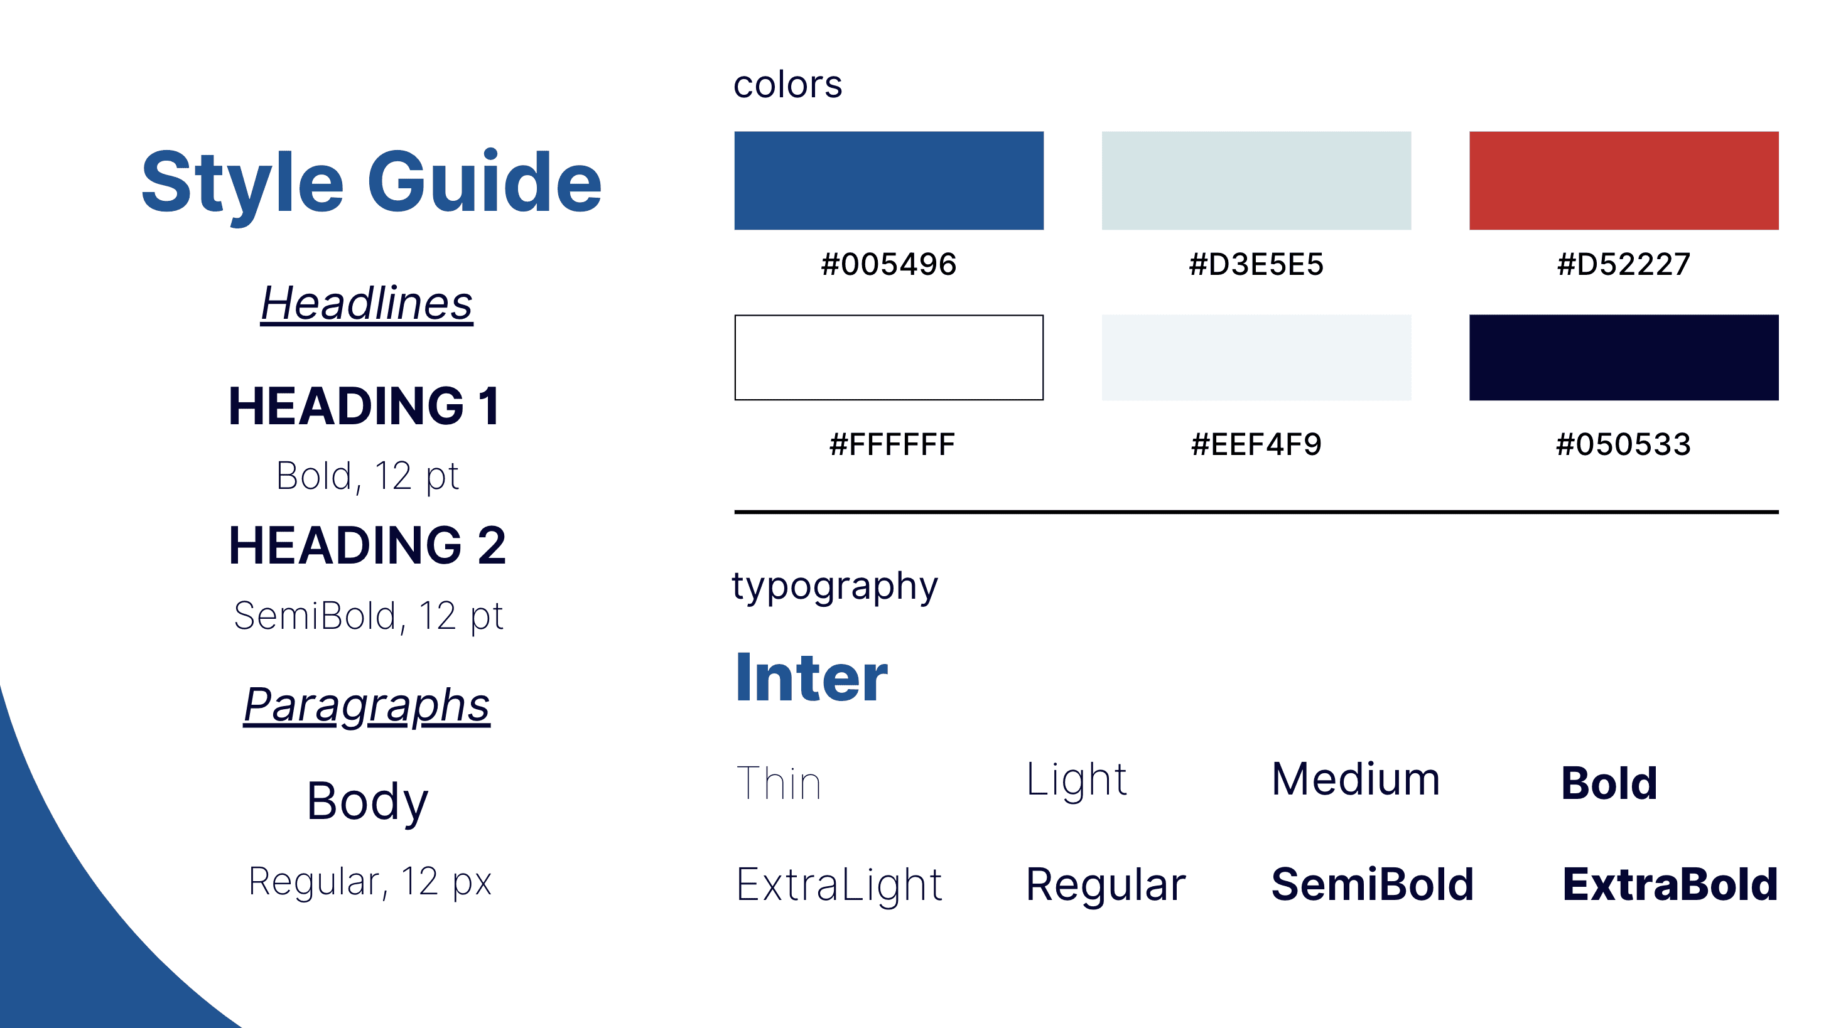Select the light blue #D3E5E5 swatch

pos(1256,181)
